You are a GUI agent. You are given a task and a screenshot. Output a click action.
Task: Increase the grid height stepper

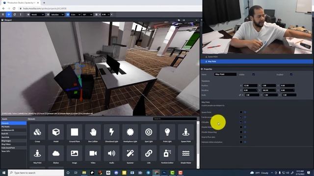coord(111,15)
